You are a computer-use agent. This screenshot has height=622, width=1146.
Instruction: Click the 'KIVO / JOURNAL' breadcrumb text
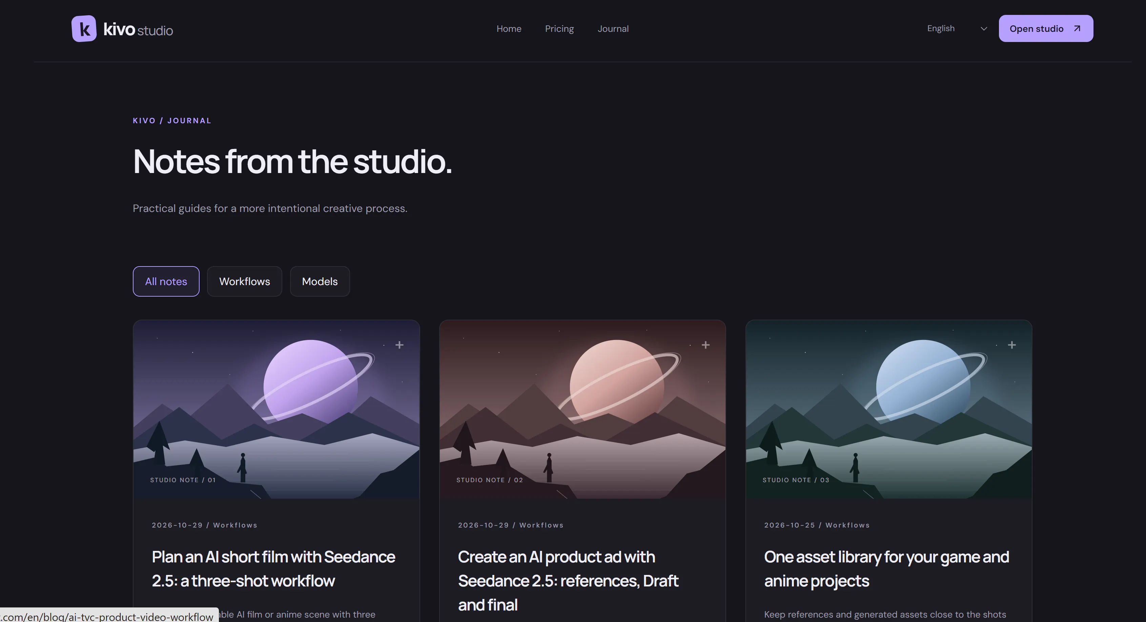pyautogui.click(x=172, y=121)
